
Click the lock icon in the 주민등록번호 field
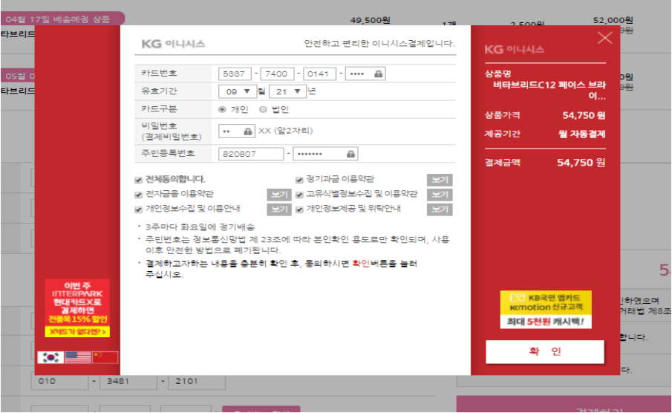click(350, 154)
